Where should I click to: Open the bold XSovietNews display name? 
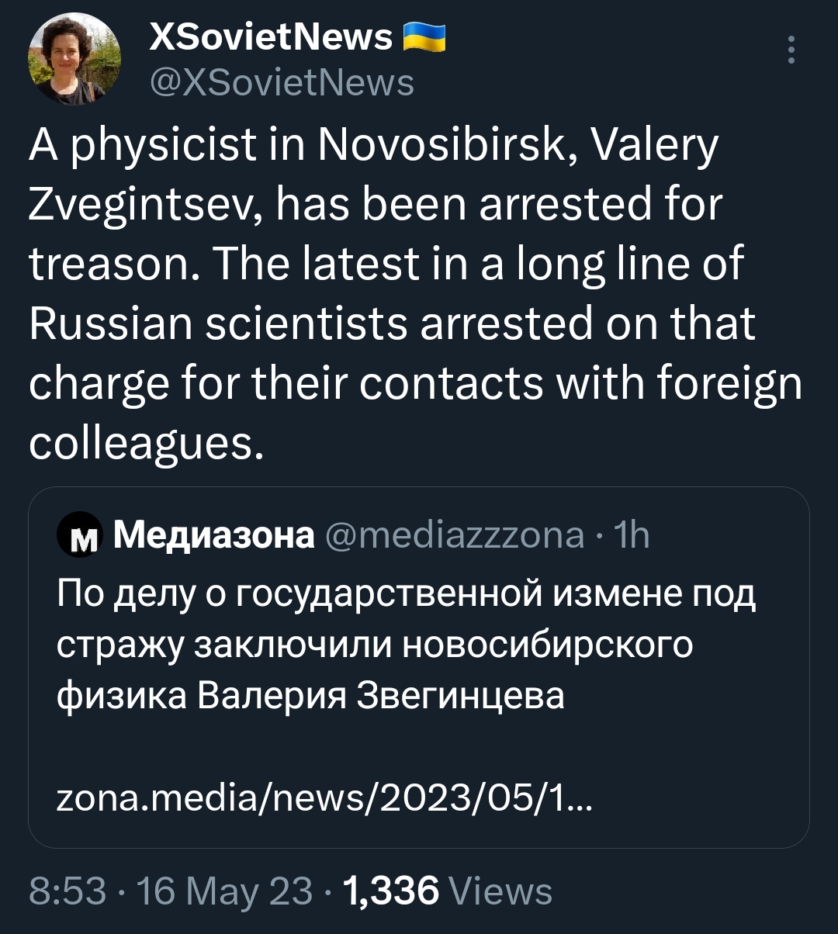pyautogui.click(x=271, y=36)
